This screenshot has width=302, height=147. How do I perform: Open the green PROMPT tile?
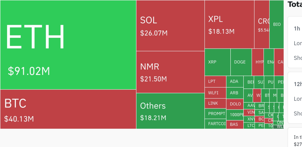[215, 114]
